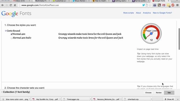Switch to the Bruce Norton Twitter tab

81,1
